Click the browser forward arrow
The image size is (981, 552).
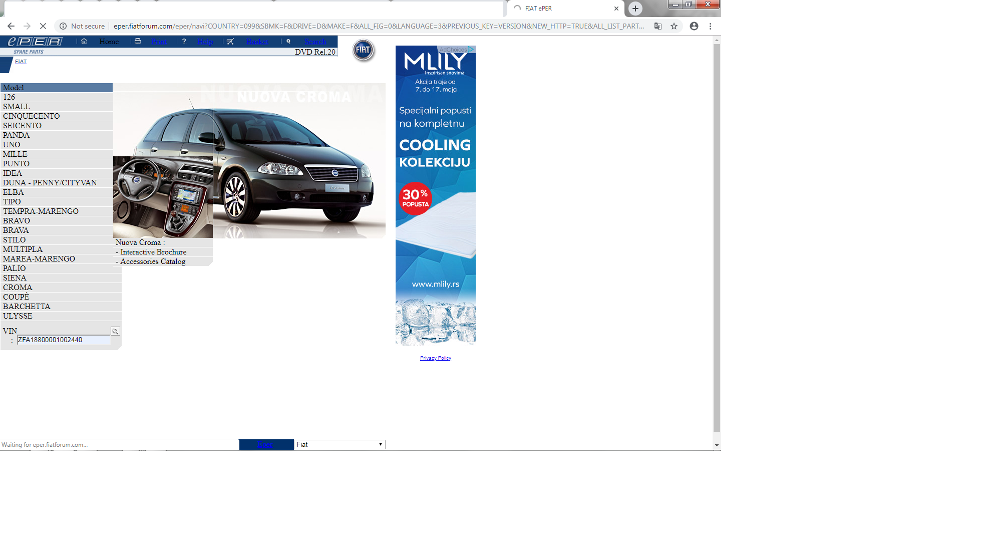(x=27, y=26)
